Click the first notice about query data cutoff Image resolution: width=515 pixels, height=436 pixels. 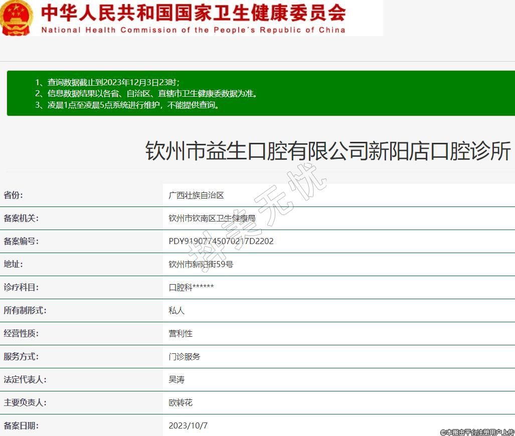[x=107, y=82]
